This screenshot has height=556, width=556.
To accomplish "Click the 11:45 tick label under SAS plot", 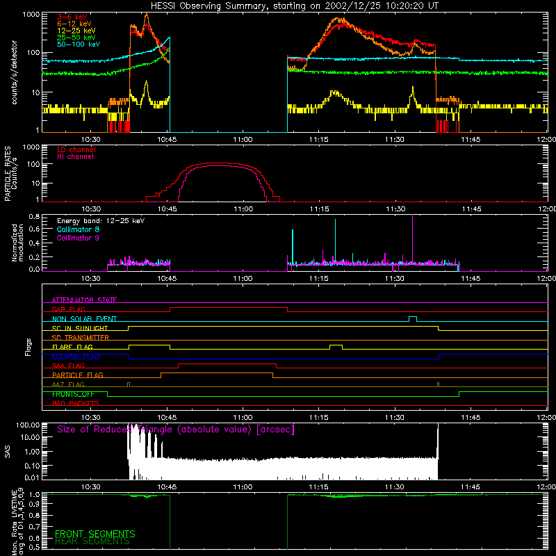I will (x=471, y=487).
